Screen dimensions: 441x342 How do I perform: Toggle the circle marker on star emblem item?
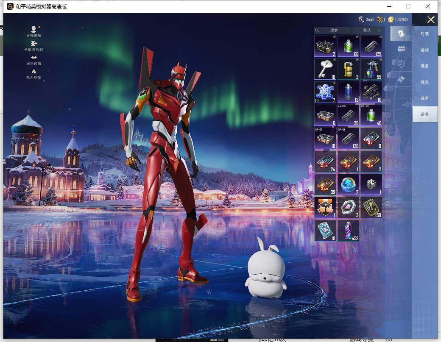(317, 100)
